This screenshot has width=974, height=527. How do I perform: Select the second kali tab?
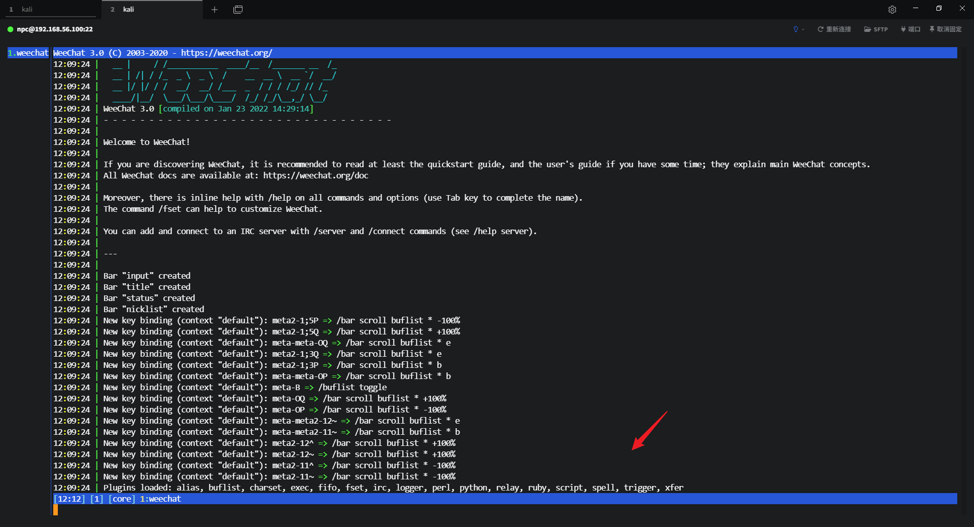152,10
